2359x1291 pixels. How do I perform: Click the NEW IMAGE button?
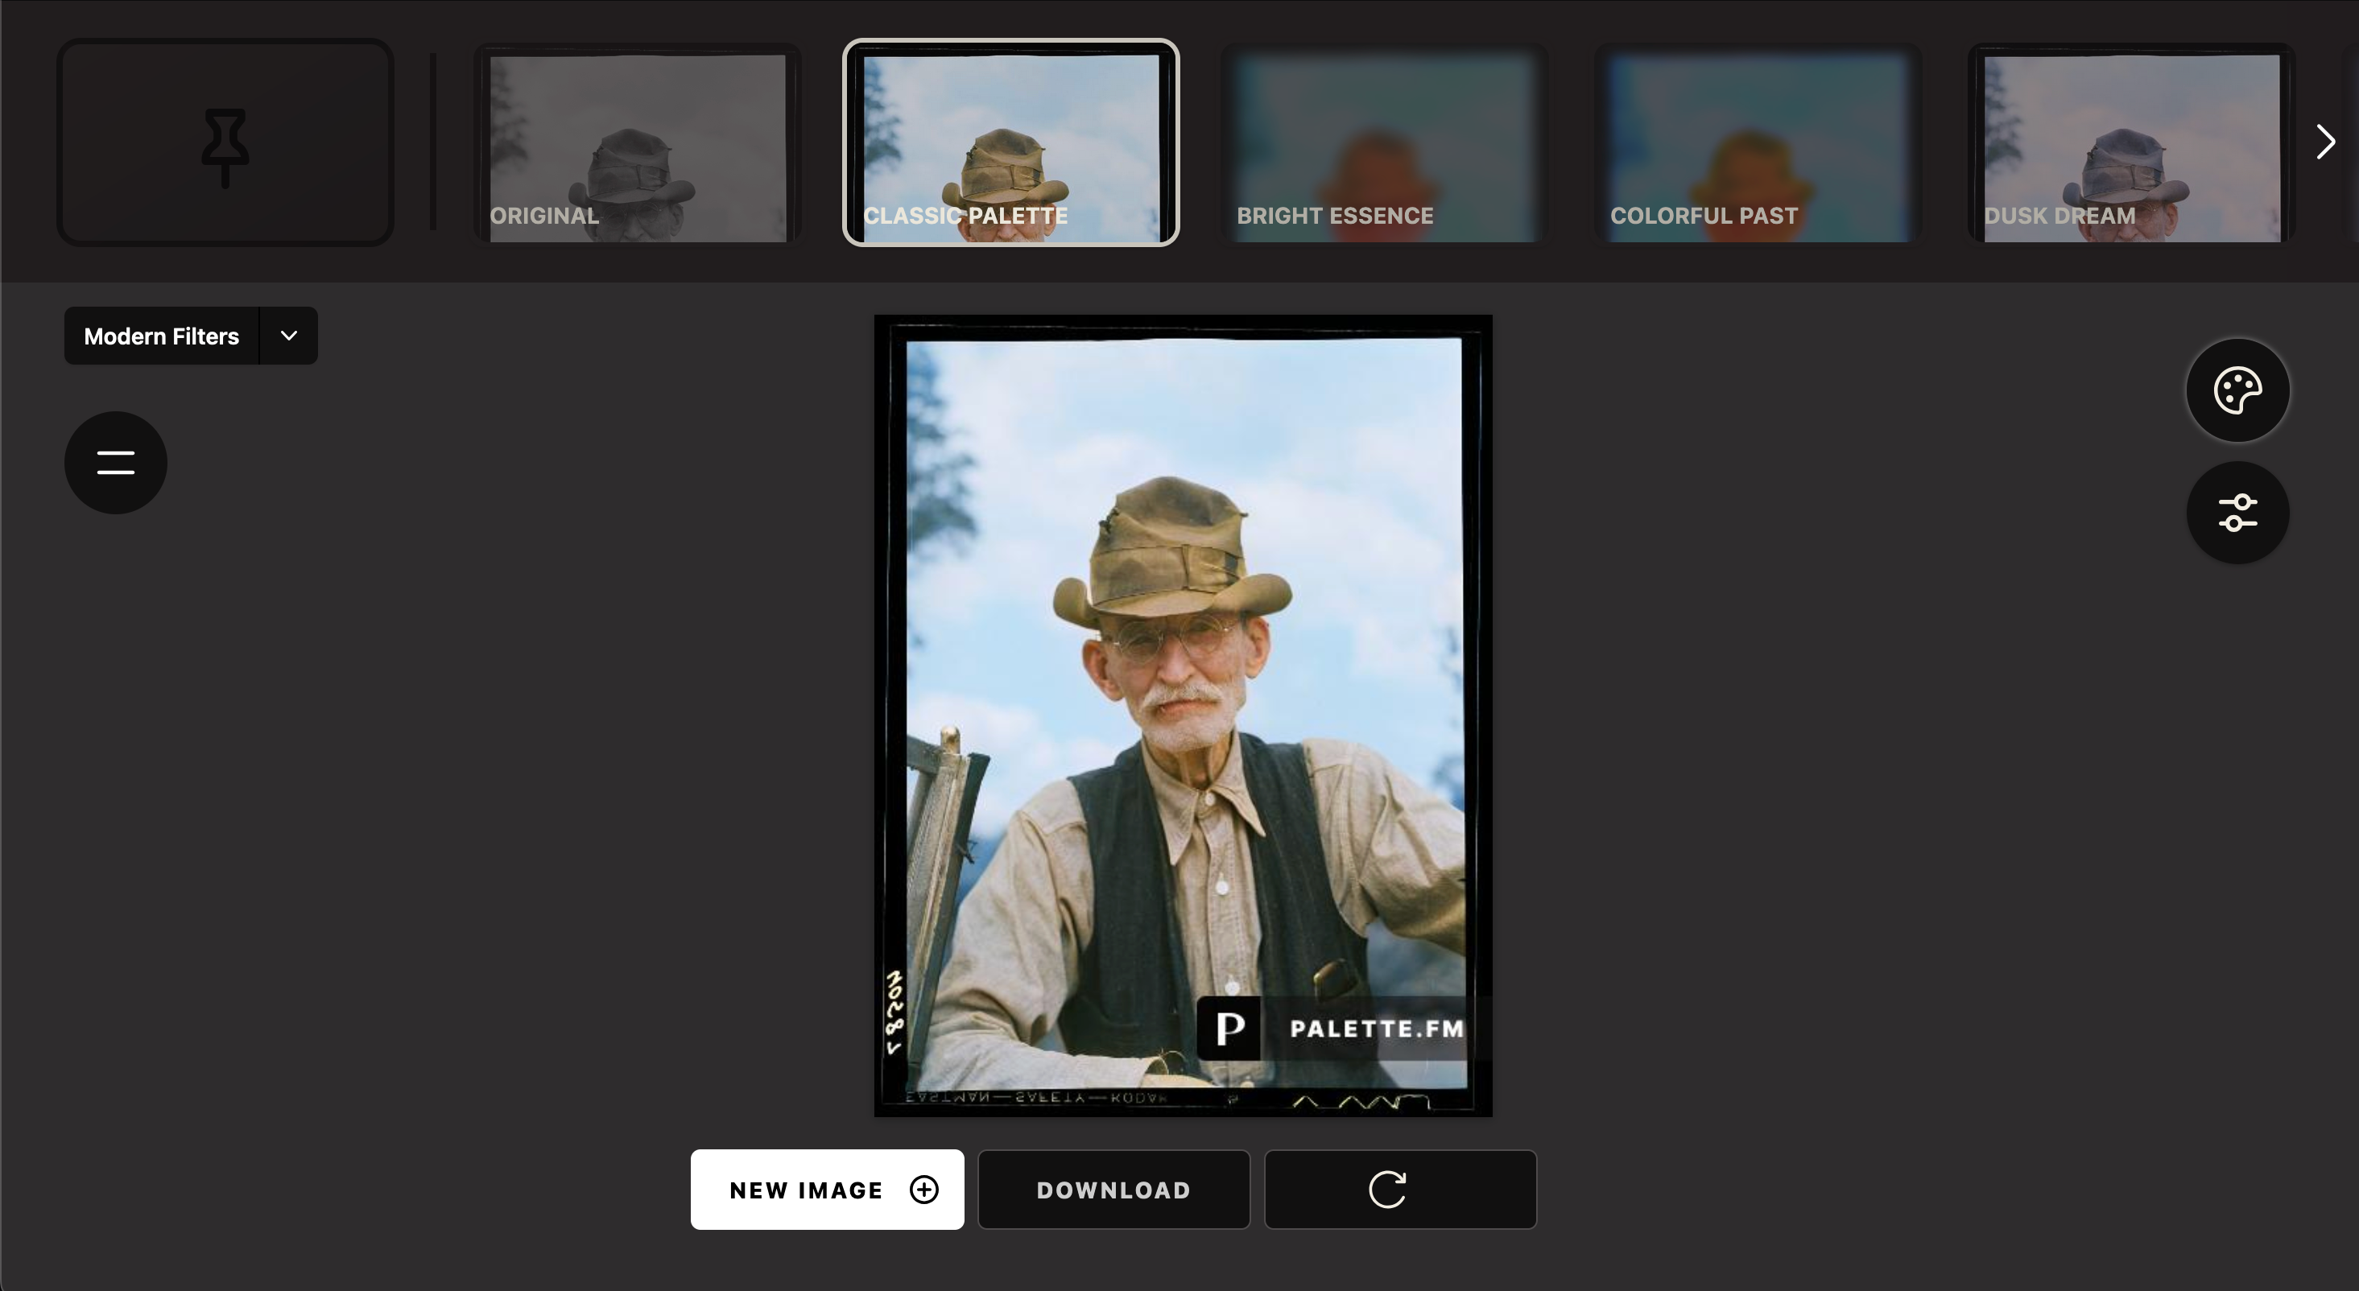tap(827, 1188)
